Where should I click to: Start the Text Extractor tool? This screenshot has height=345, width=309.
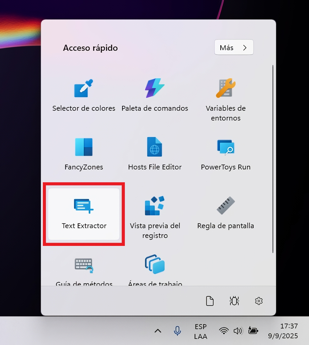(84, 214)
